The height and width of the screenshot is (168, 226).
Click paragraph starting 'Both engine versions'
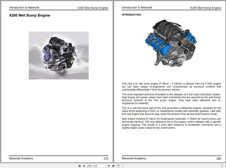coord(171,123)
